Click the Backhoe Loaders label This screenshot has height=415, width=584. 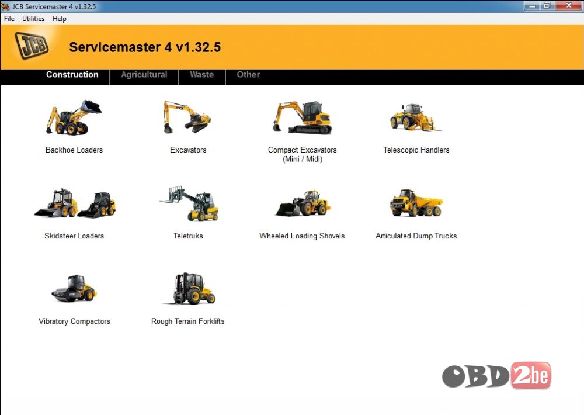(x=74, y=150)
